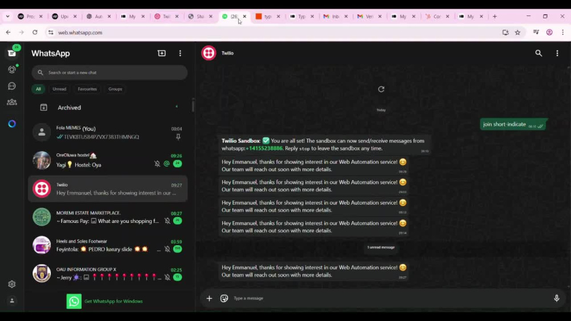This screenshot has width=571, height=321.
Task: Click the search or start new chat field
Action: [110, 73]
